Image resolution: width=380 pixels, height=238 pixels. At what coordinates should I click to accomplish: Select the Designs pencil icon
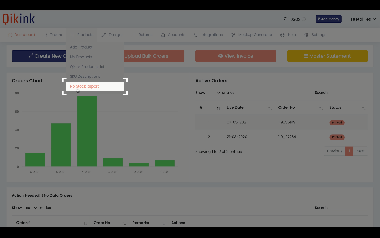[104, 34]
